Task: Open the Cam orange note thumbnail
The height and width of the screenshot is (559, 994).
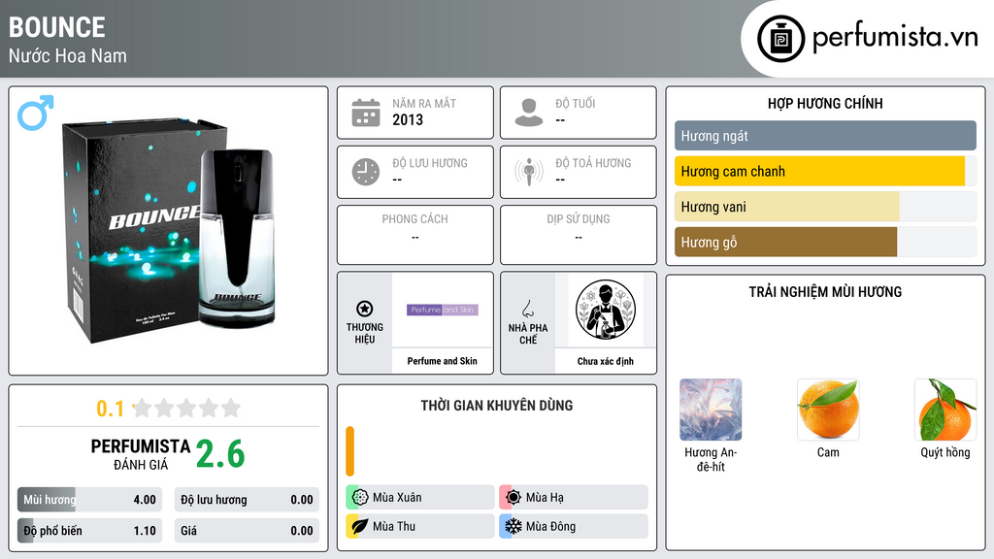Action: (828, 410)
